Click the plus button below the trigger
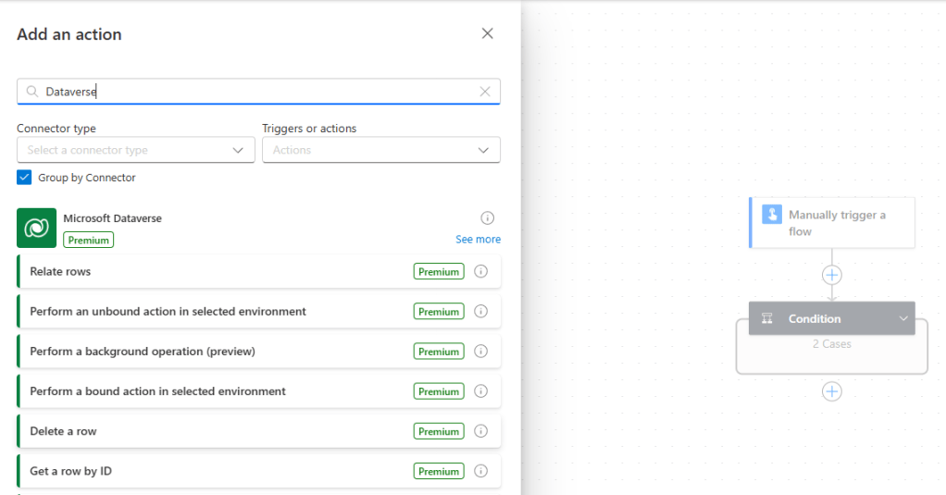 832,275
